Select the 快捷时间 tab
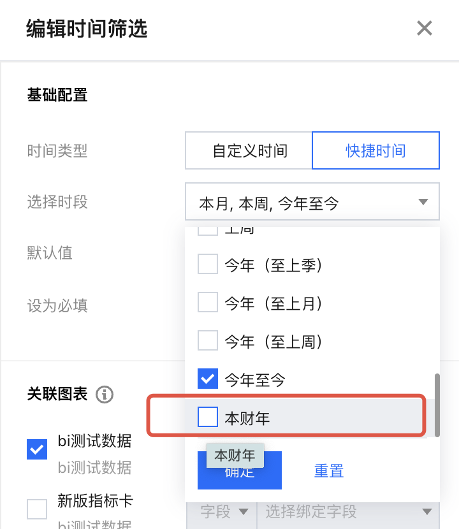Image resolution: width=459 pixels, height=529 pixels. 375,150
